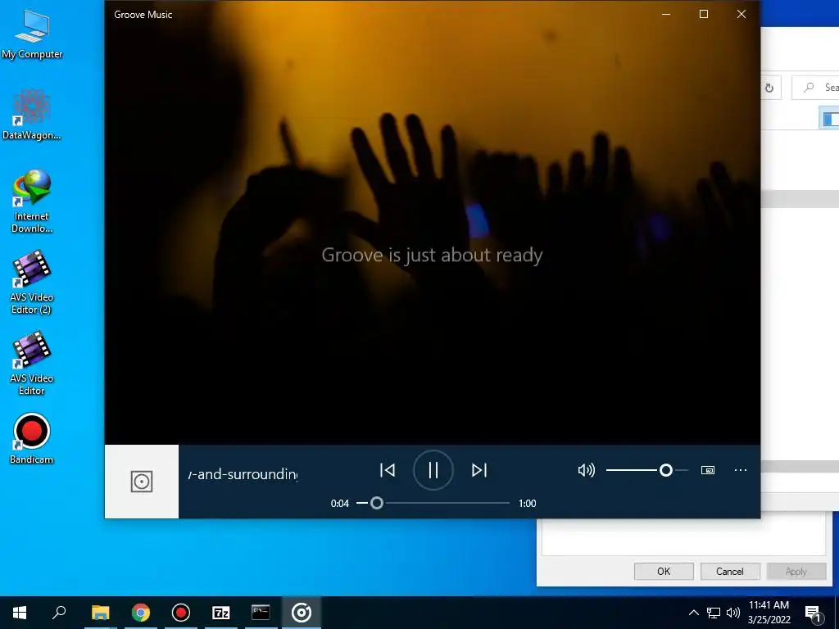The width and height of the screenshot is (839, 629).
Task: Open File Explorer from taskbar
Action: pyautogui.click(x=100, y=613)
